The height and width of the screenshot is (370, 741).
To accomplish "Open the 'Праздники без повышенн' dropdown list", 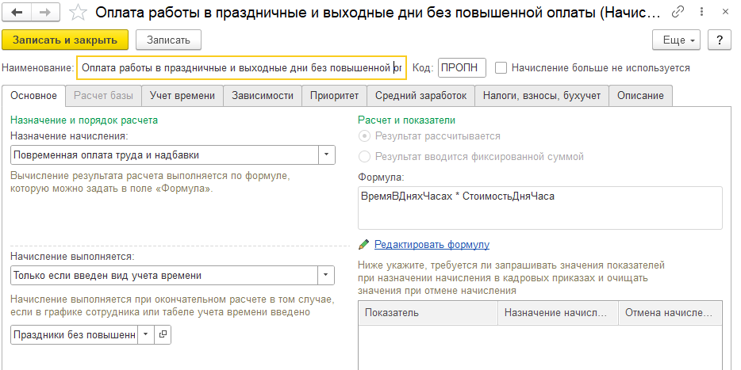I will (x=145, y=335).
